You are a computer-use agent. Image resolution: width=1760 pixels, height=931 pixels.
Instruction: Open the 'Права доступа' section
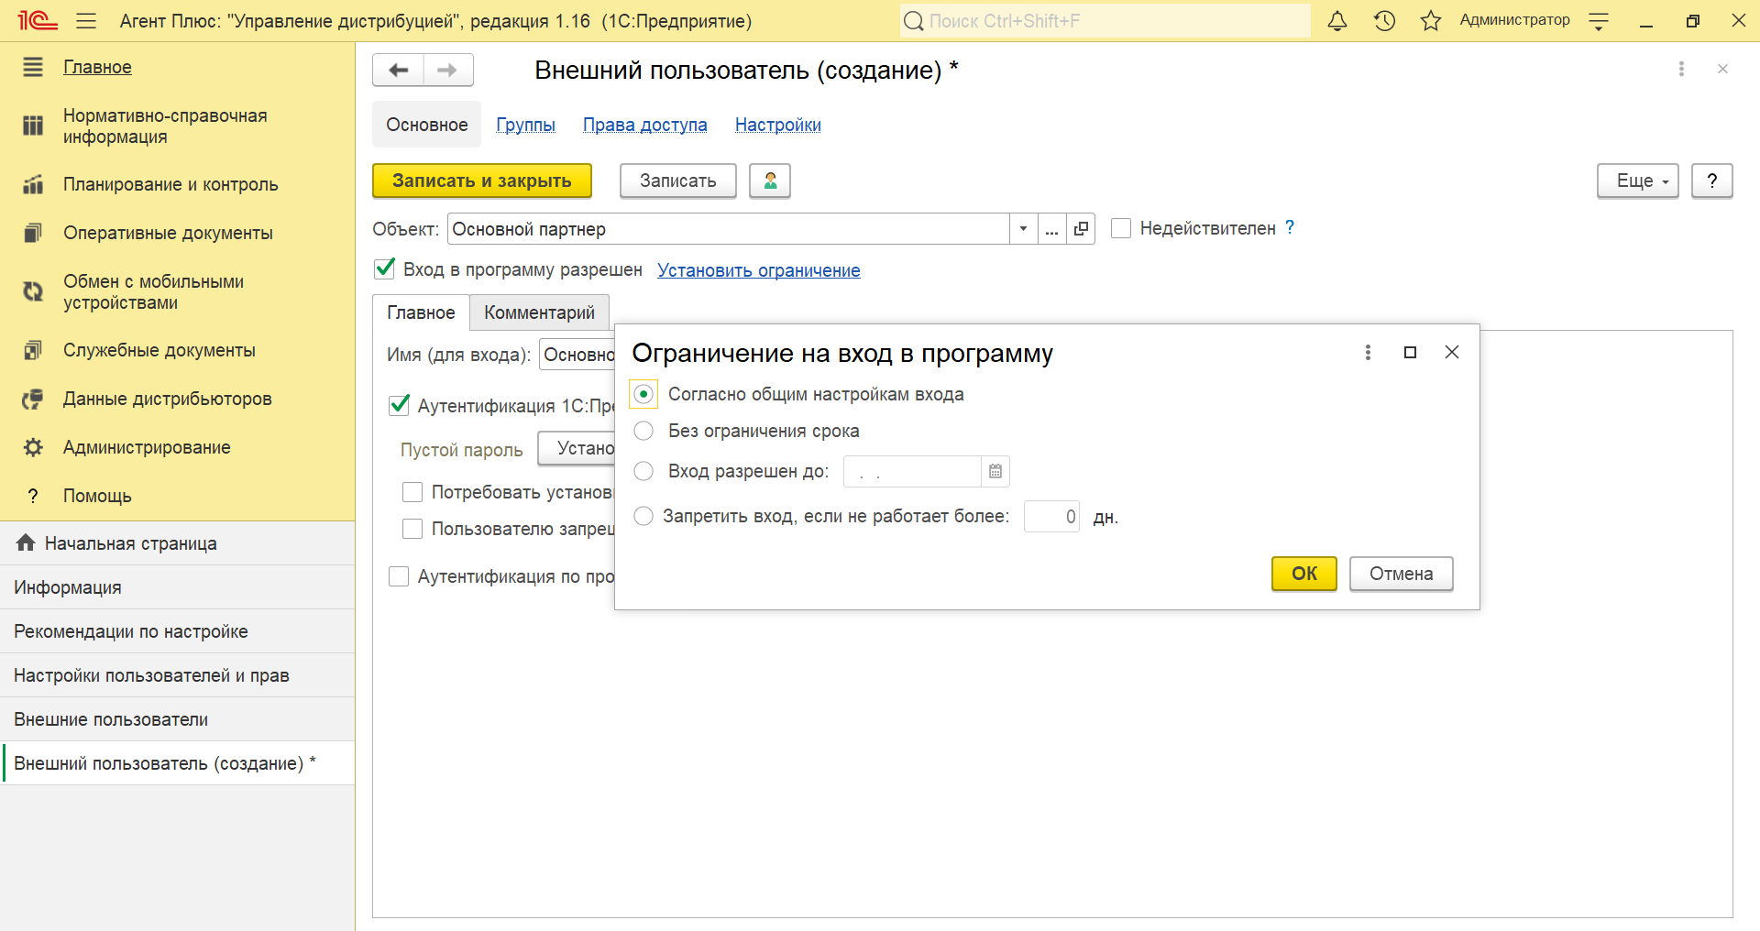click(x=644, y=125)
